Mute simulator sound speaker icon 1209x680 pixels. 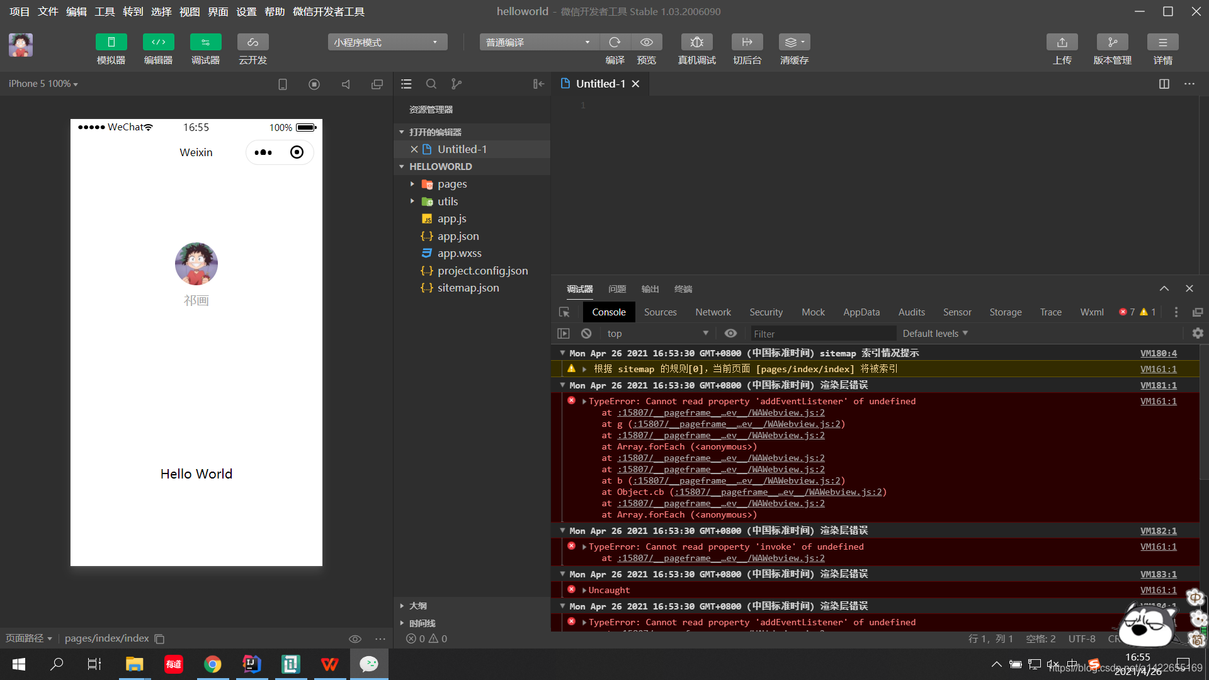[x=346, y=84]
